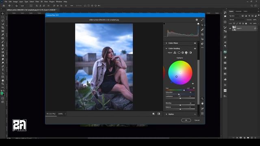
Task: Expand the Color Mixer section
Action: (x=166, y=43)
